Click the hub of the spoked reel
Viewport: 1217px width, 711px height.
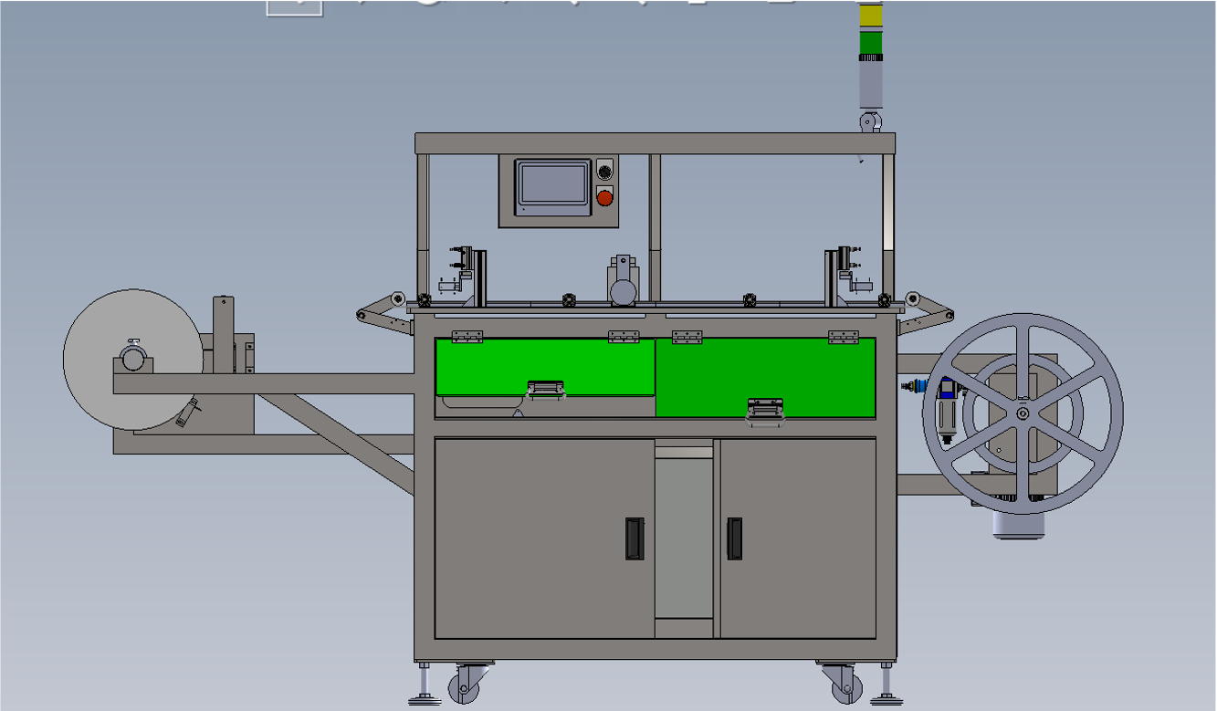(1022, 413)
